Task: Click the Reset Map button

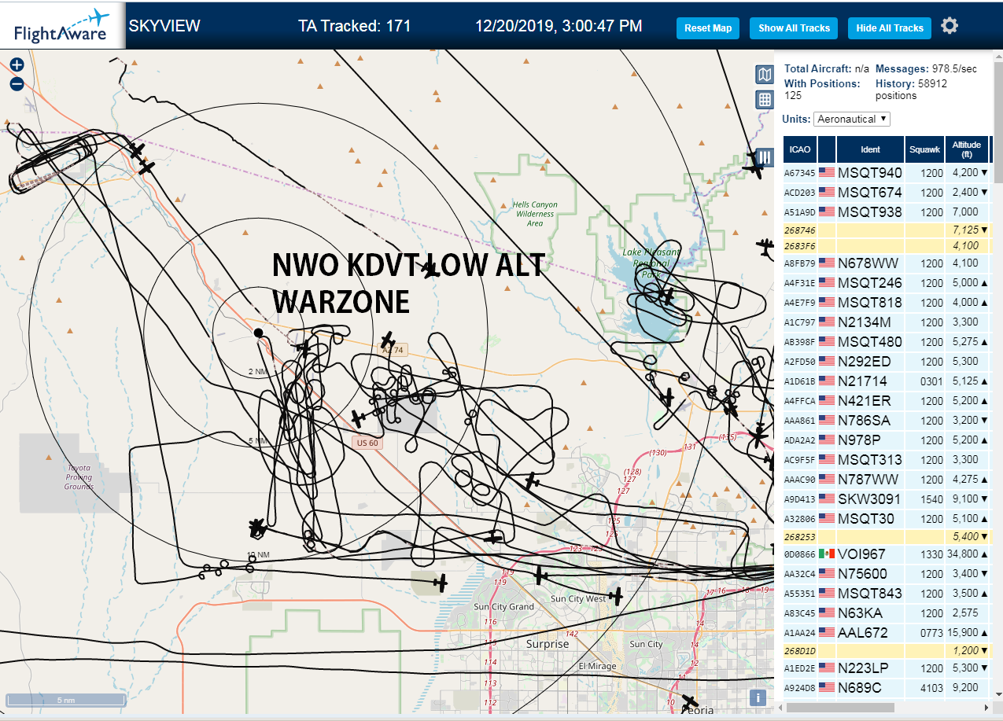Action: tap(708, 28)
